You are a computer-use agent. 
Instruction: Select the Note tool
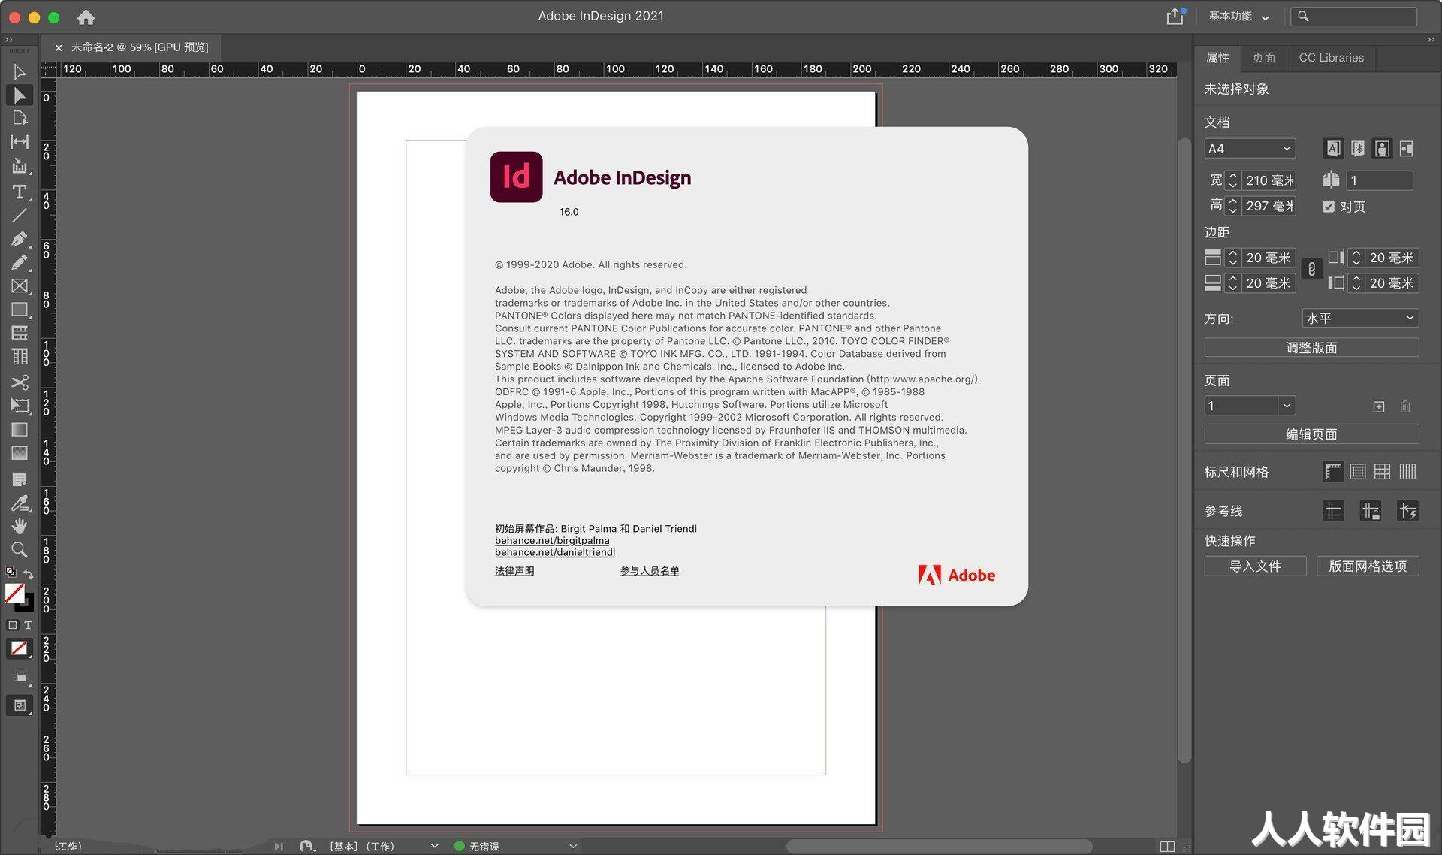(x=20, y=479)
